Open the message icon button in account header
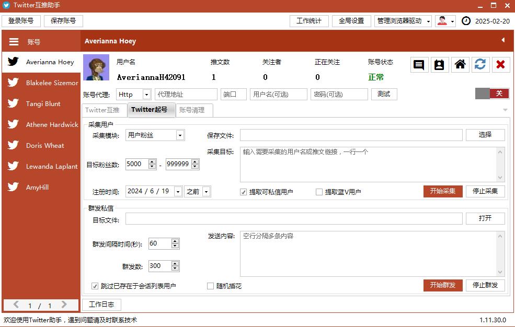This screenshot has height=327, width=515. pyautogui.click(x=419, y=65)
